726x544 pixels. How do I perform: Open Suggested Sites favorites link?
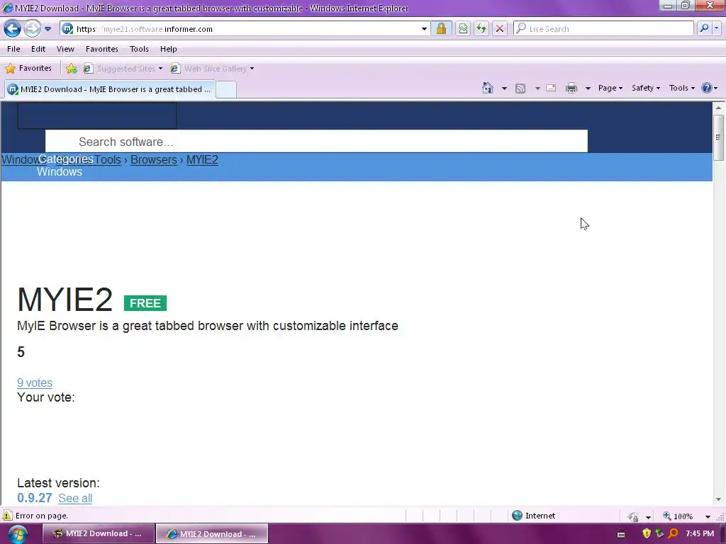click(x=123, y=69)
